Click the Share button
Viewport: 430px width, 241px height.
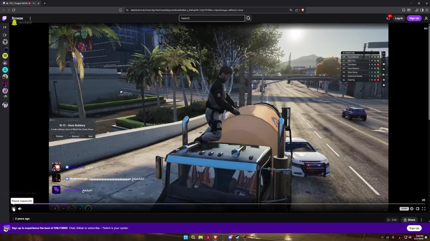pyautogui.click(x=410, y=220)
